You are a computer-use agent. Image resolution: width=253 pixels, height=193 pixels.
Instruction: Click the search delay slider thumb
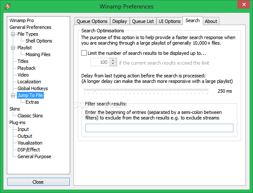[95, 90]
